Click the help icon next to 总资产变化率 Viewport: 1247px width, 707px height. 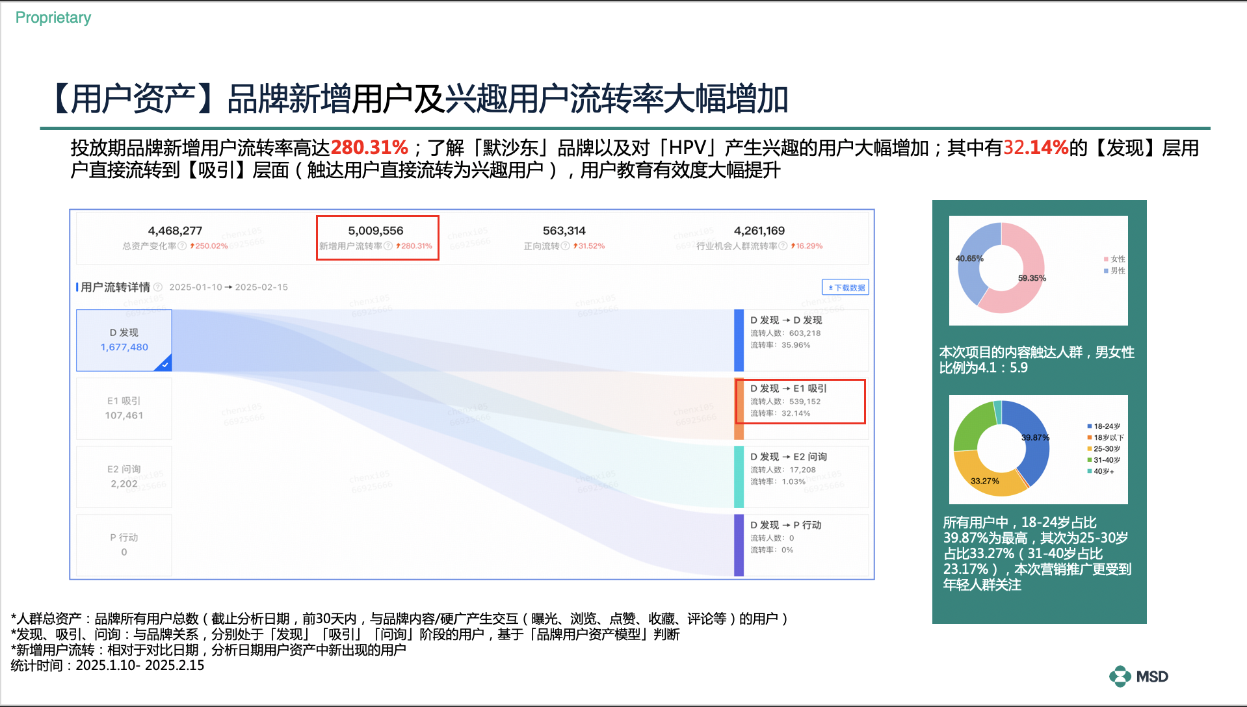(182, 246)
